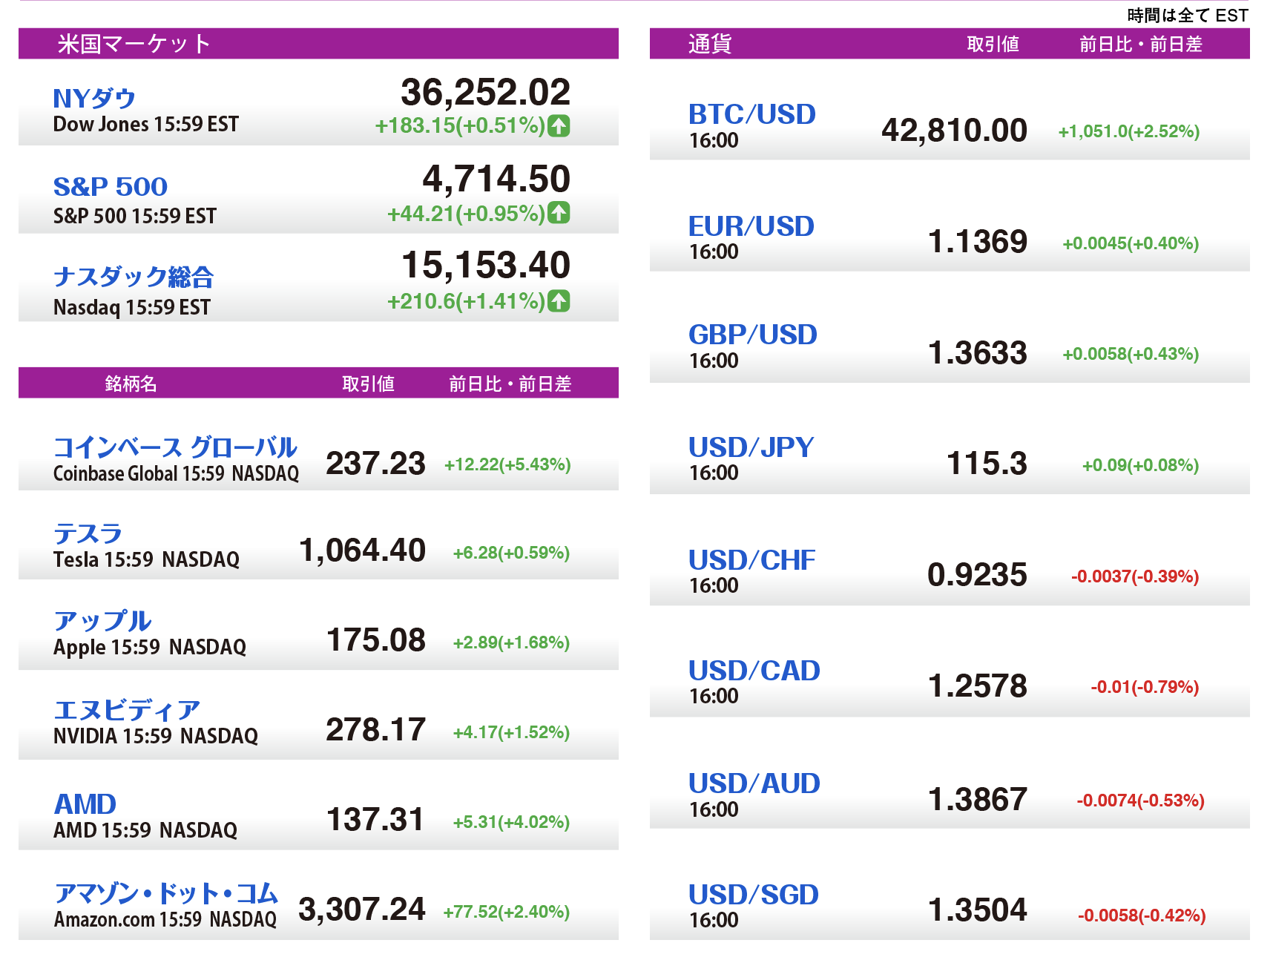Open the EUR/USD currency pair
Screen dimensions: 1273x960
(x=751, y=226)
